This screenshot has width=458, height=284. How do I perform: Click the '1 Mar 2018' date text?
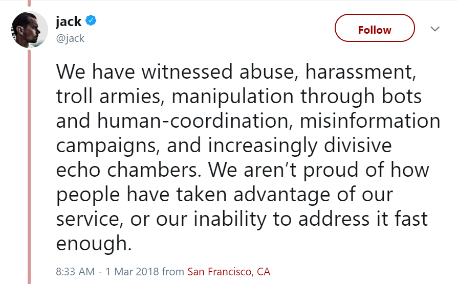click(132, 272)
